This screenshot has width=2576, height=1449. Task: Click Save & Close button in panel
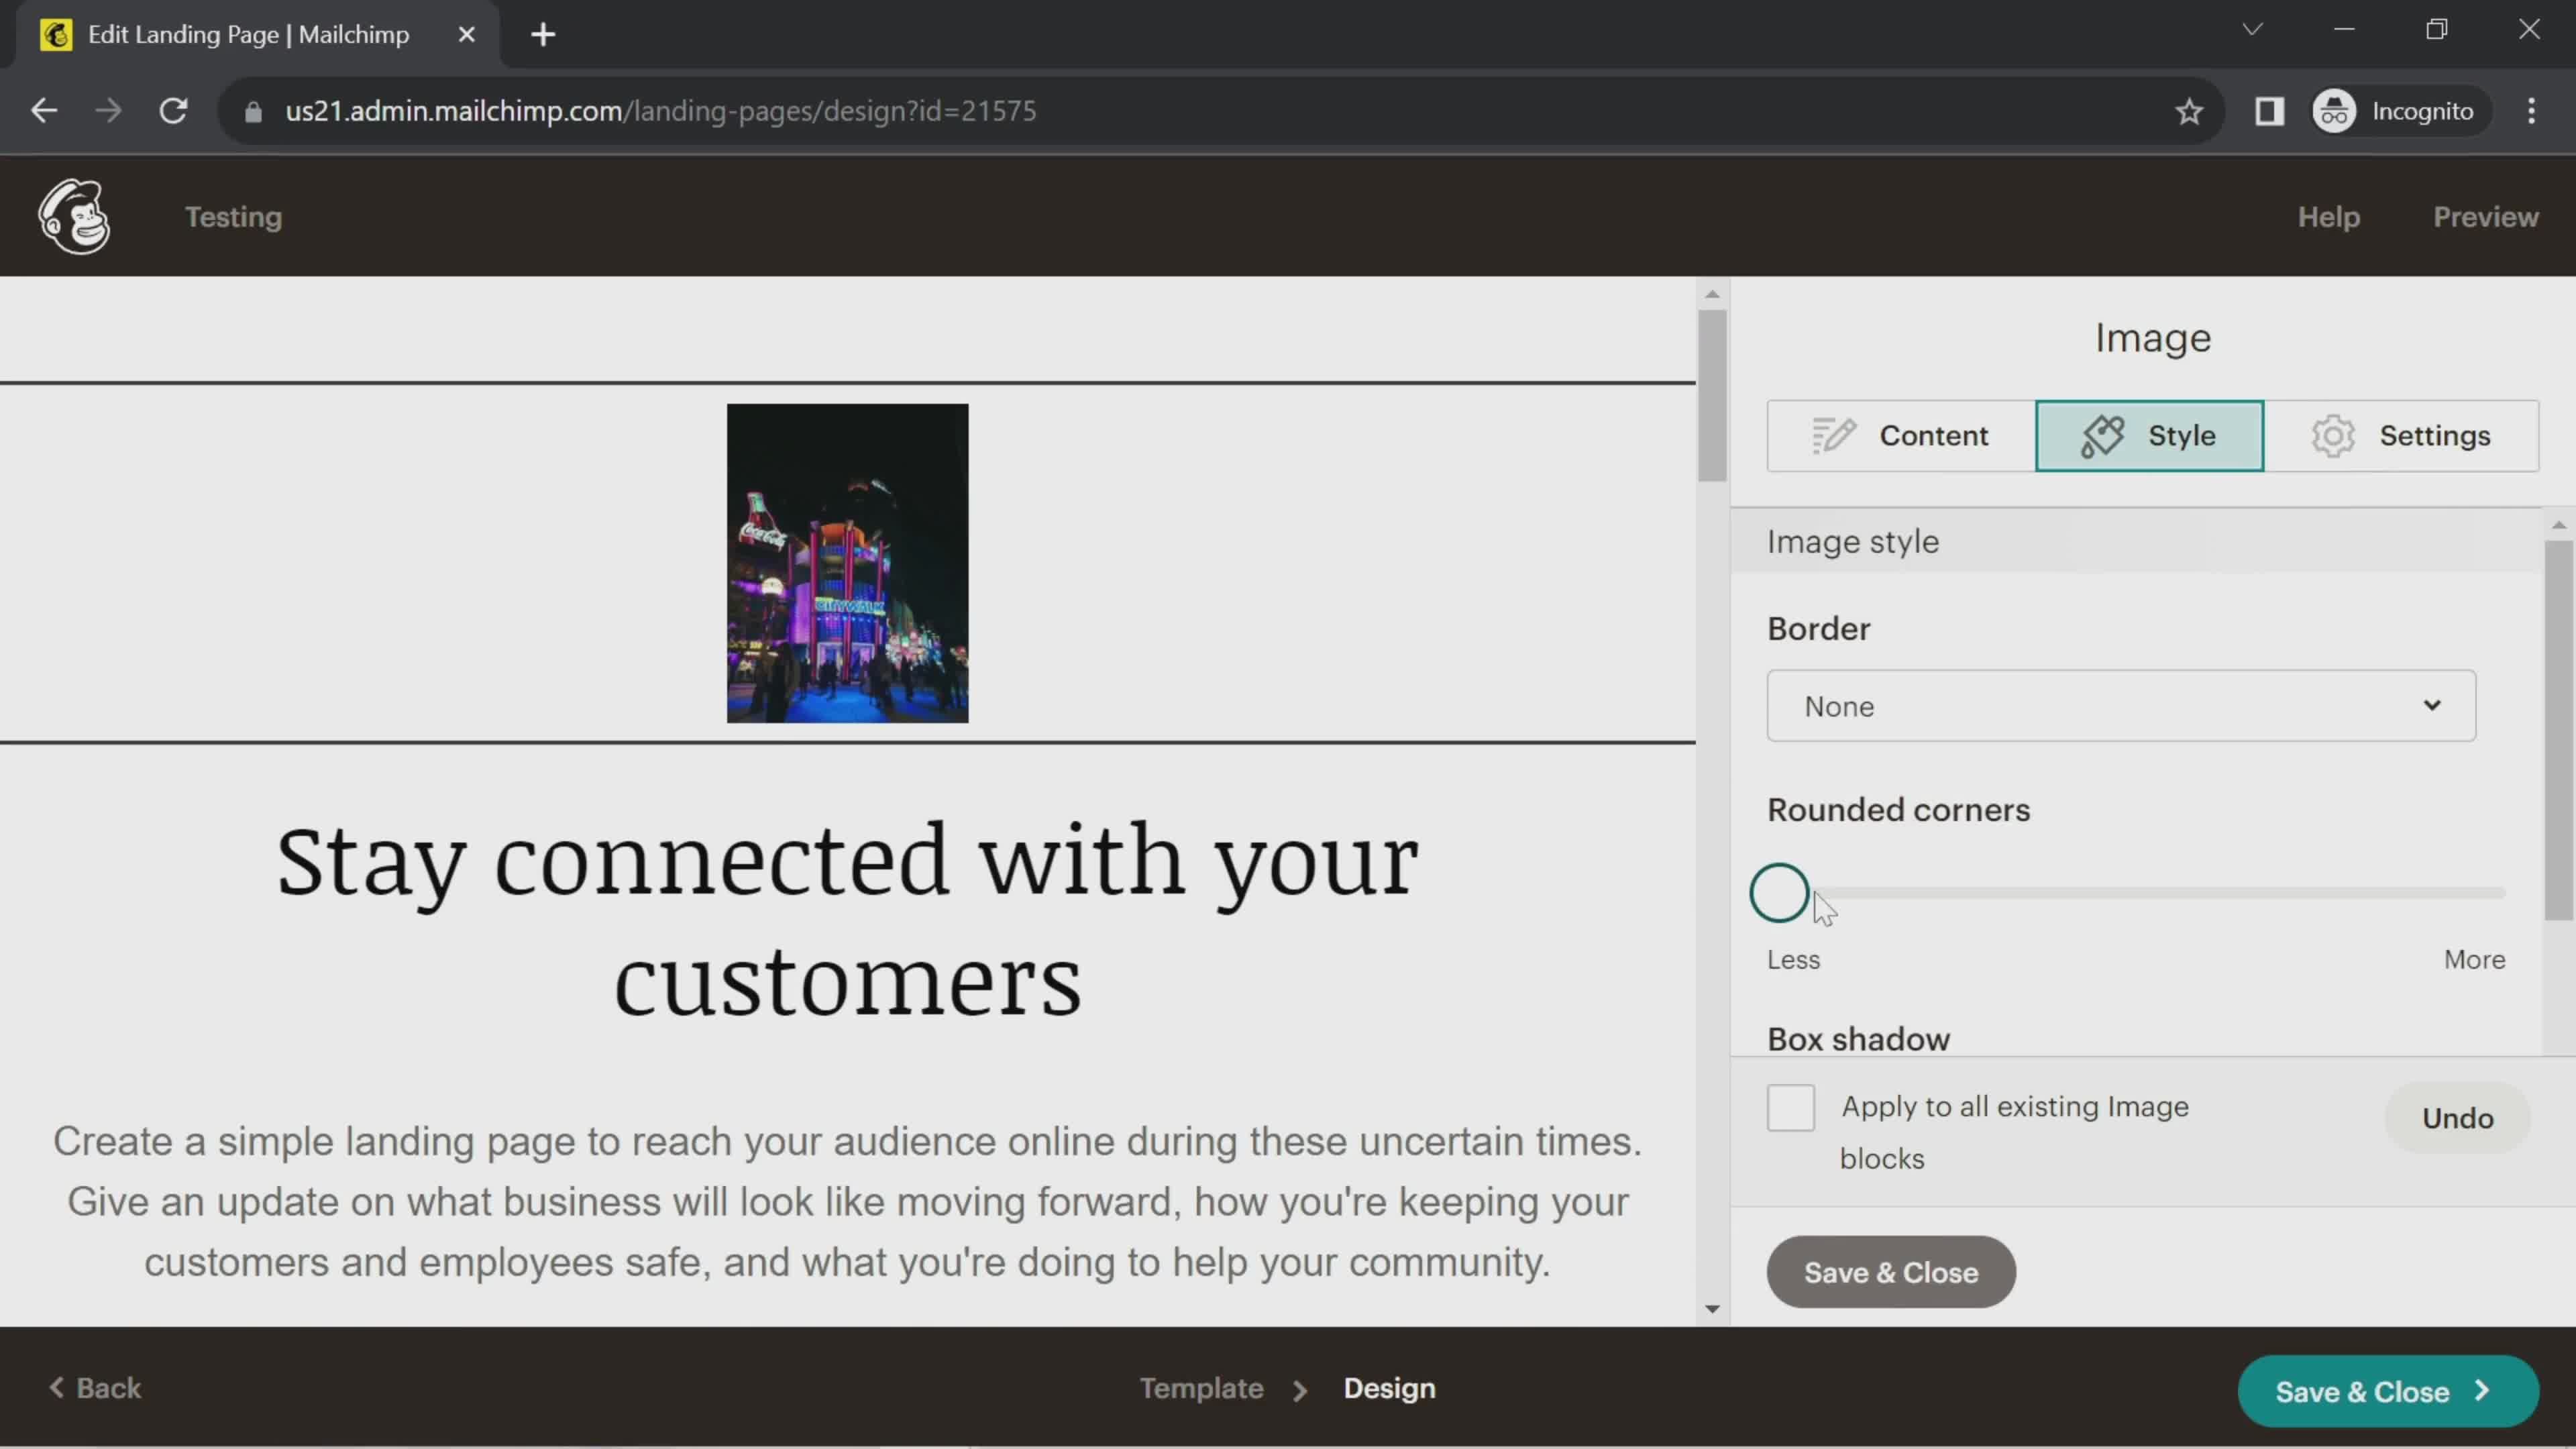coord(1891,1272)
